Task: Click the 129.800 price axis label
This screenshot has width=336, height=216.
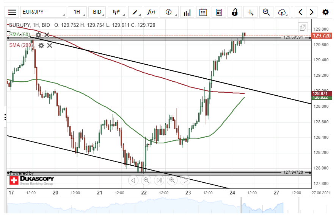Action: 321,29
